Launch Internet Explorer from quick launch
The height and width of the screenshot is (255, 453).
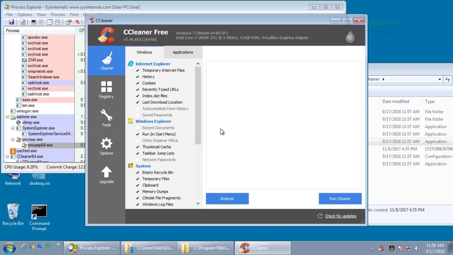tap(24, 246)
